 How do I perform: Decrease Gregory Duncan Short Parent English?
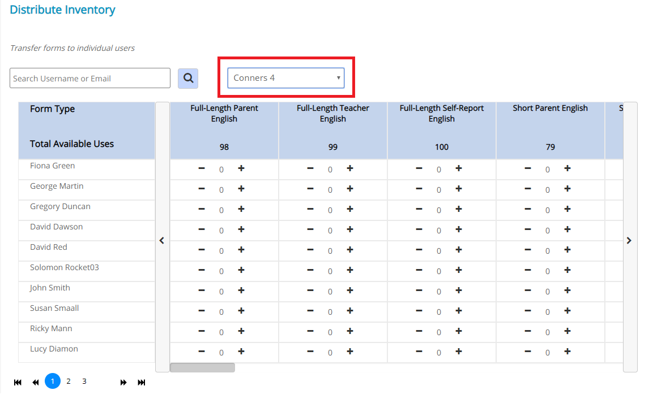(528, 209)
